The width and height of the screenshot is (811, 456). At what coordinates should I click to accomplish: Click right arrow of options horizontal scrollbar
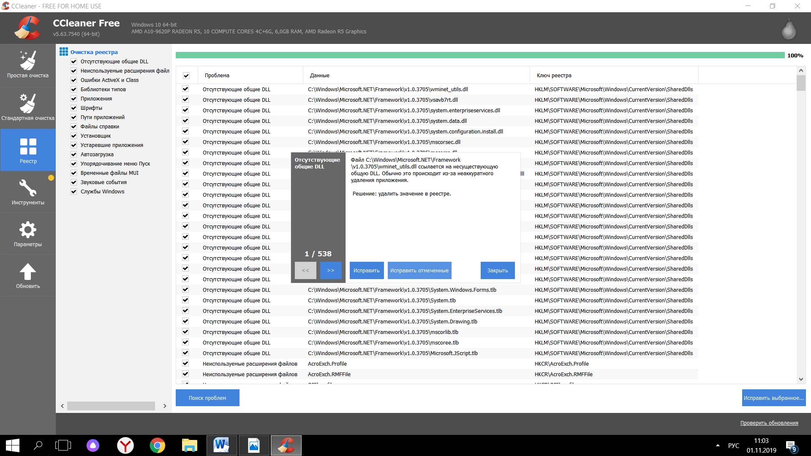click(165, 406)
